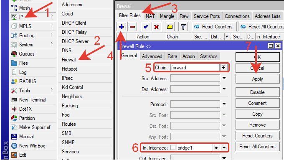Enable rule with blue checkmark icon

145,27
